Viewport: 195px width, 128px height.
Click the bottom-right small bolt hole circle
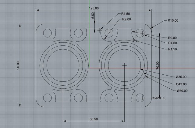click(140, 98)
